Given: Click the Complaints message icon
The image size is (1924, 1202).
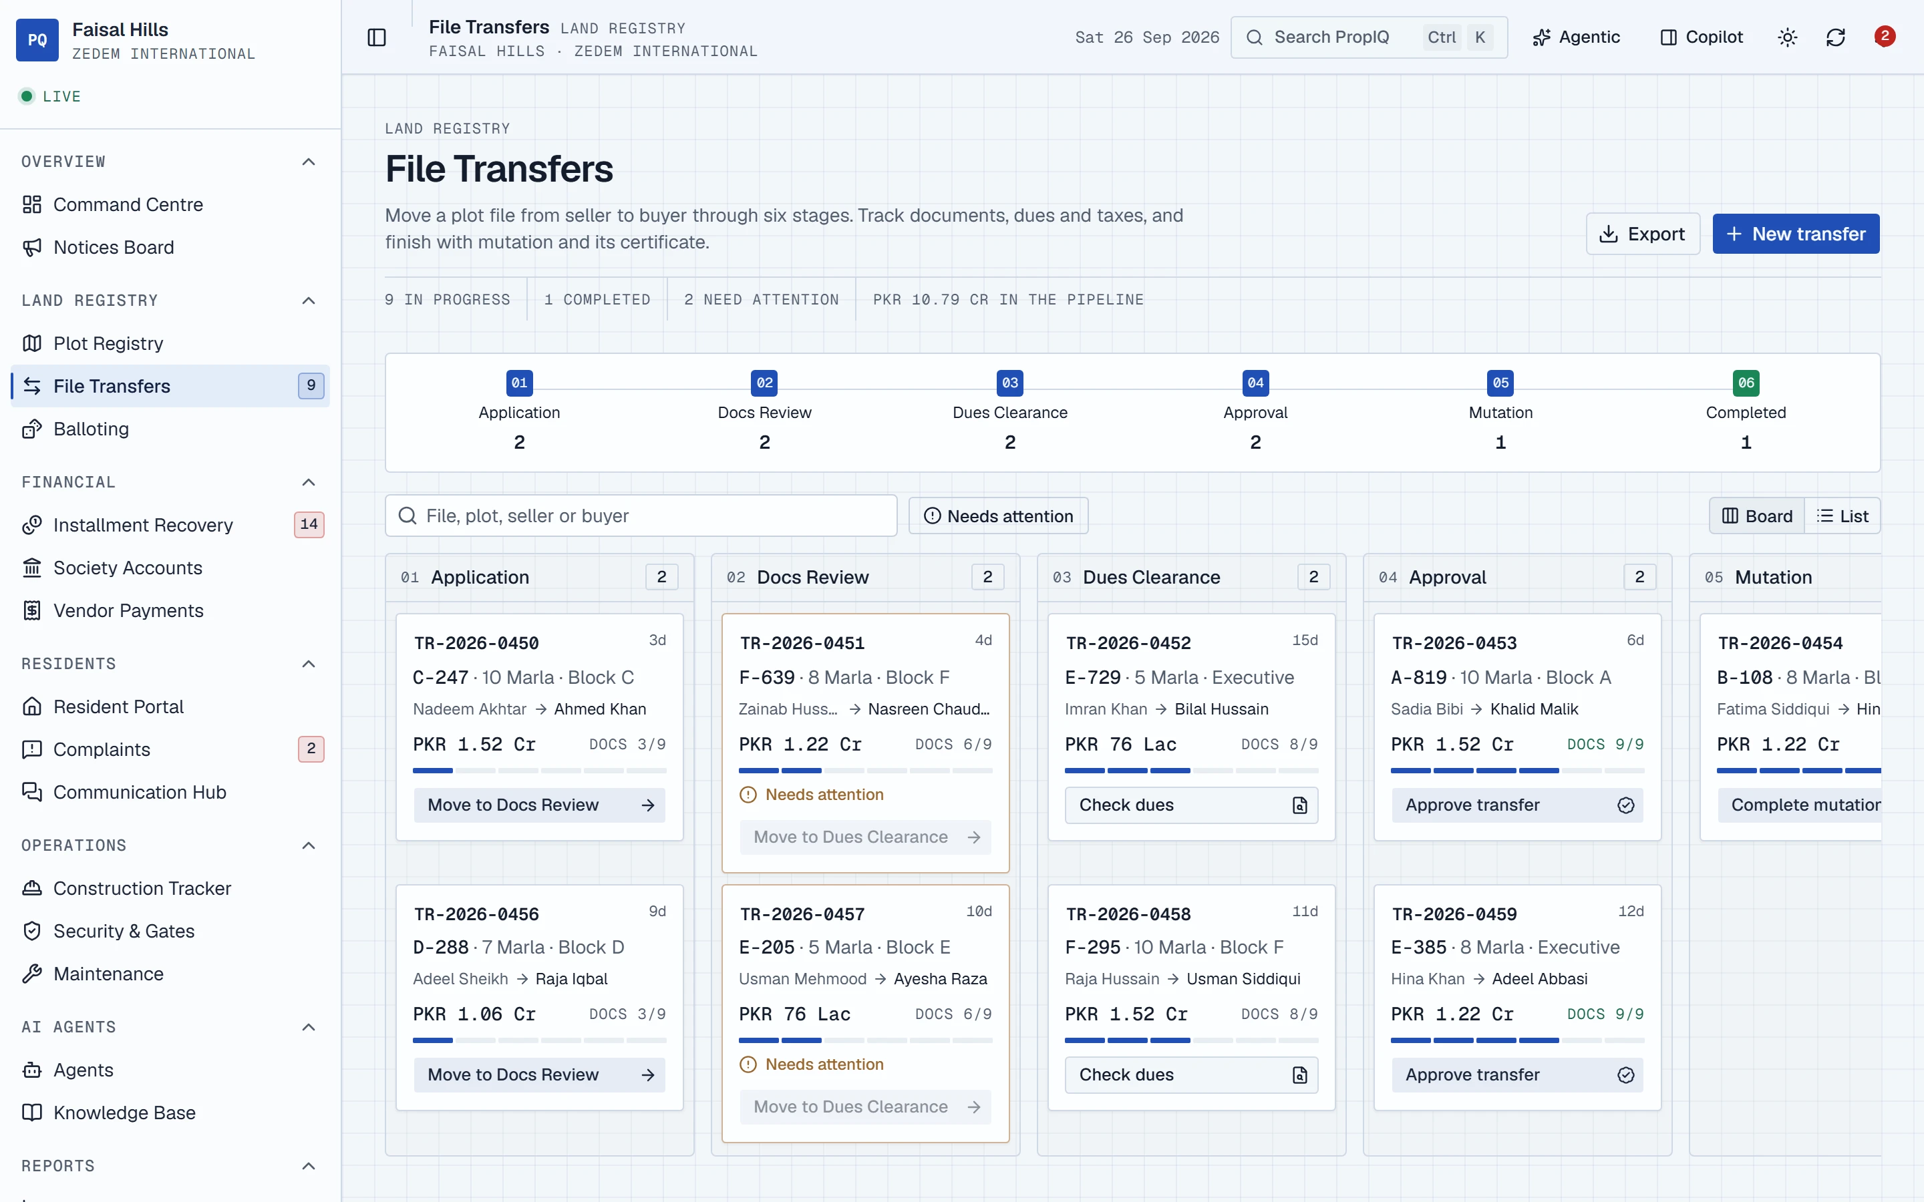Looking at the screenshot, I should coord(32,749).
